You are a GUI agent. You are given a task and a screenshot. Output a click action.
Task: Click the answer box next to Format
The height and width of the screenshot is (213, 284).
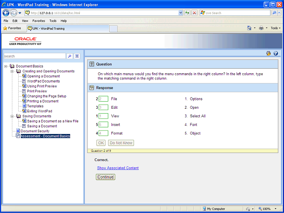103,133
